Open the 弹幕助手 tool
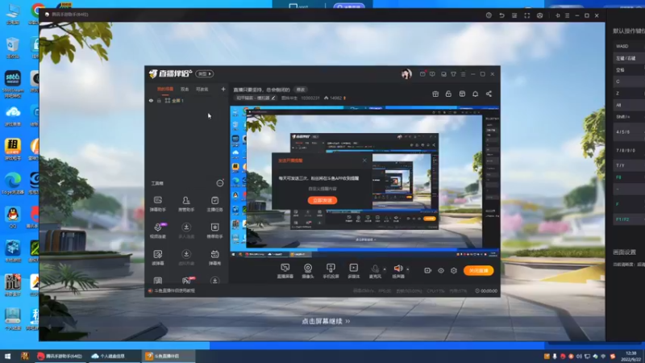 (157, 204)
